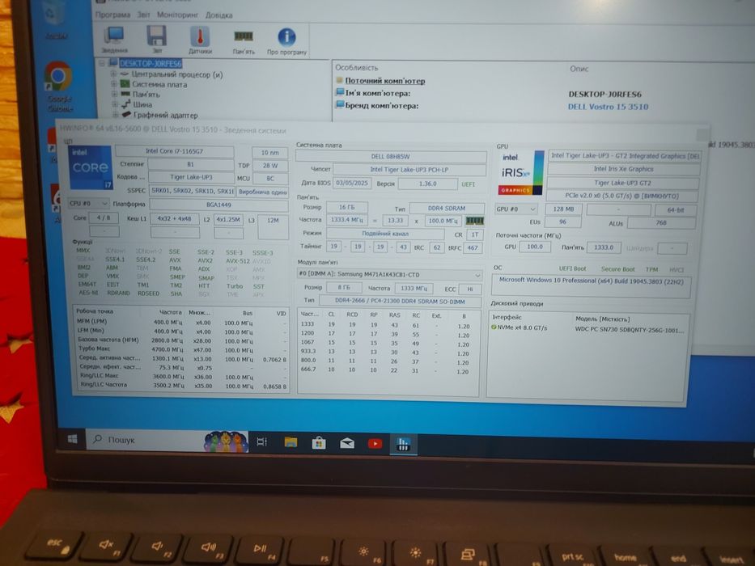Click the green NVMe x4 8.0 GT/s status icon
Screen dimensions: 755x566
point(494,327)
